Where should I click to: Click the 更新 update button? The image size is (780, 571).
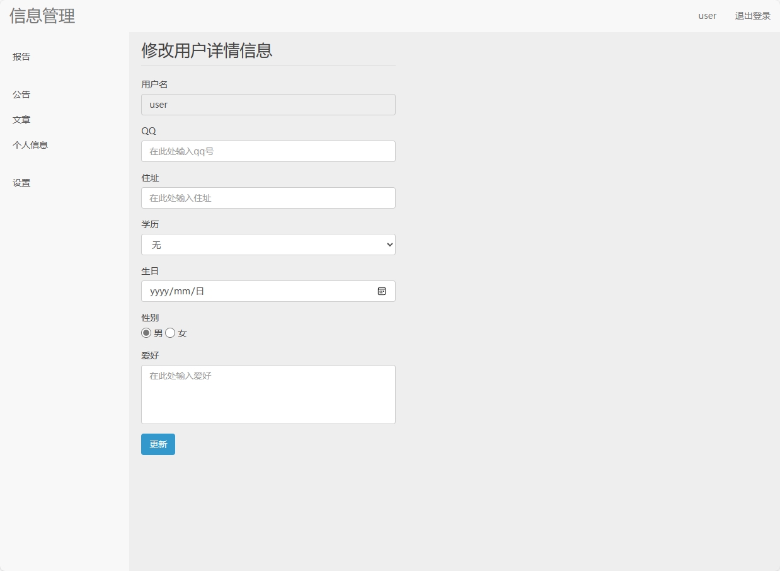[x=158, y=444]
